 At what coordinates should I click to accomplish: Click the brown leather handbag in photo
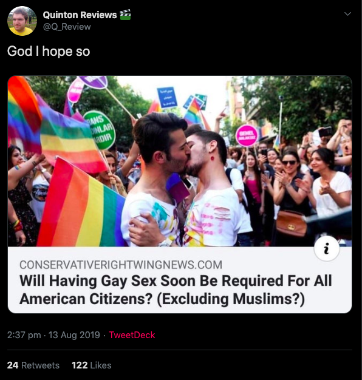[291, 223]
